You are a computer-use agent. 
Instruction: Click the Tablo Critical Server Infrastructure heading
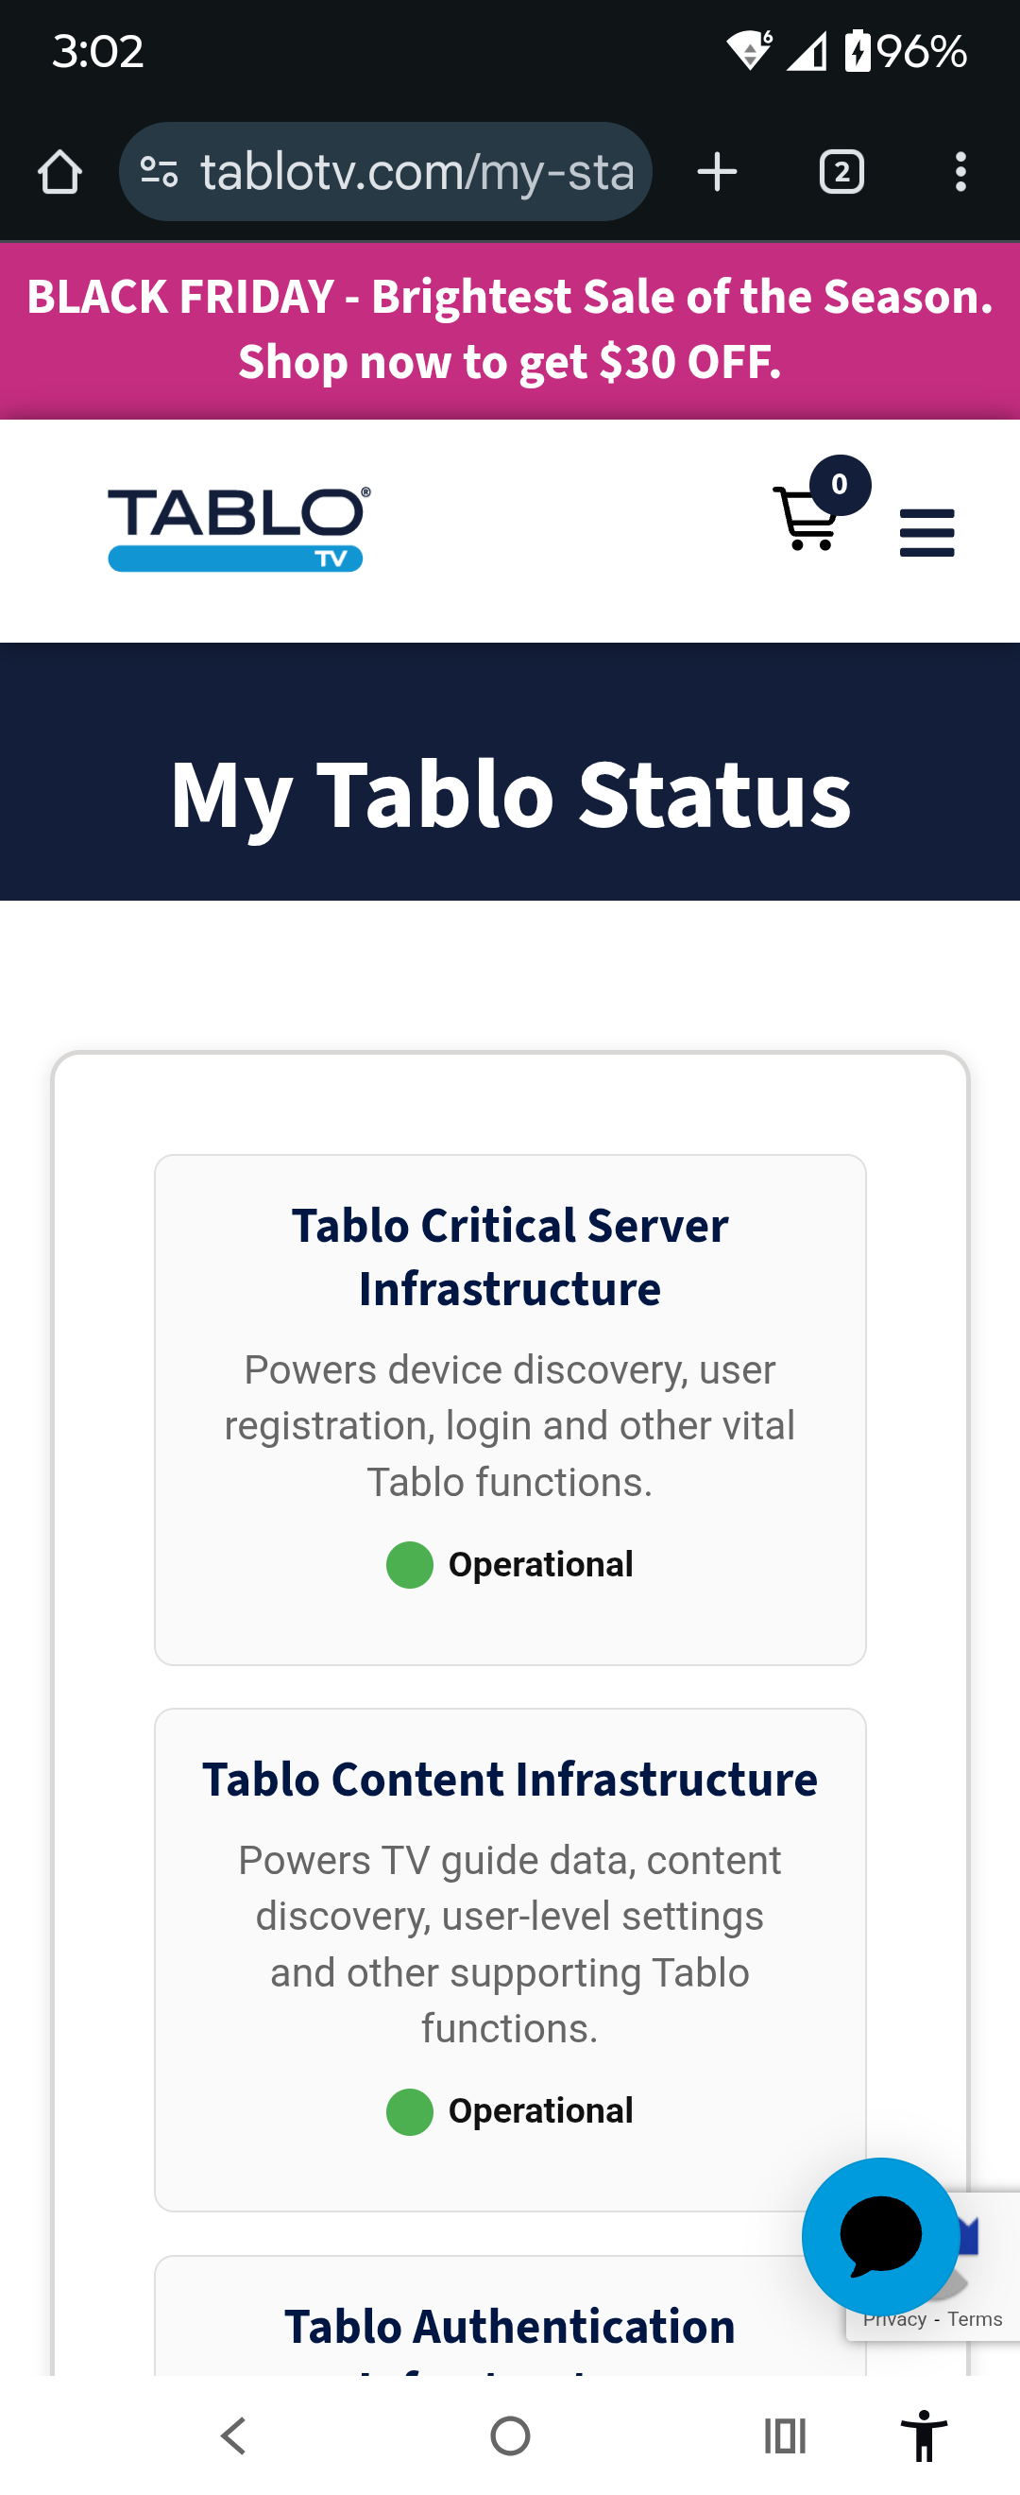pos(510,1256)
